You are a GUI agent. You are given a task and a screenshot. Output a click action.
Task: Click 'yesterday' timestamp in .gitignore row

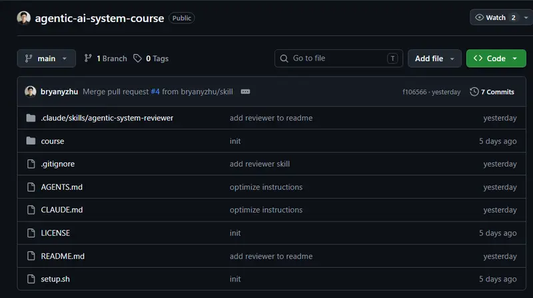pyautogui.click(x=500, y=164)
